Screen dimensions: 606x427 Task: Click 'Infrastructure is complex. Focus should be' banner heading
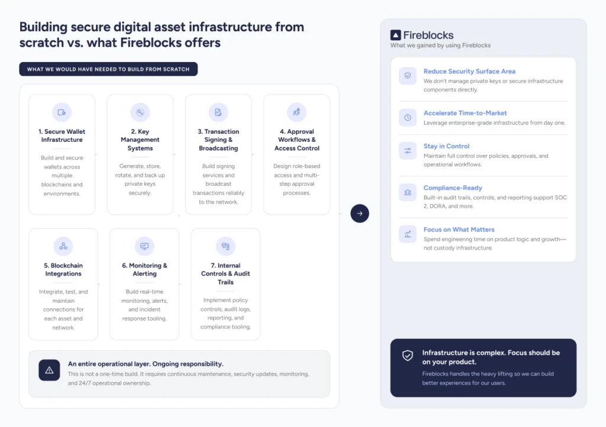click(491, 357)
